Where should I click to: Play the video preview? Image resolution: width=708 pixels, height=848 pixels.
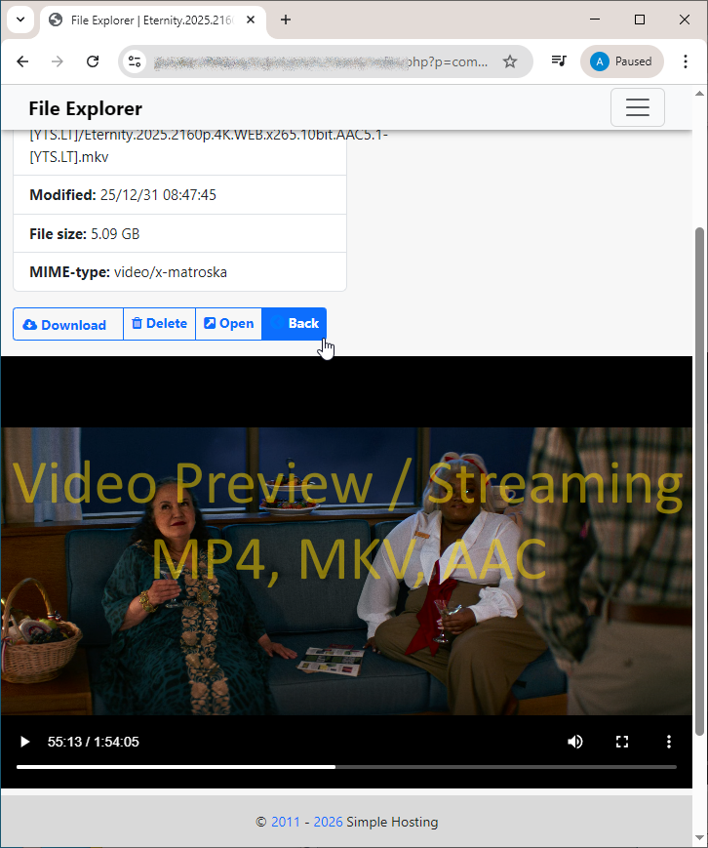(24, 742)
